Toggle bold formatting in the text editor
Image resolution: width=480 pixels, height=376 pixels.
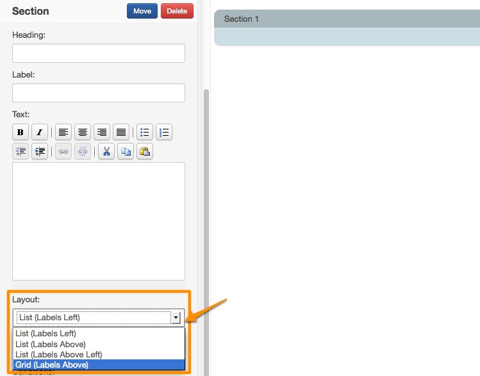point(21,133)
